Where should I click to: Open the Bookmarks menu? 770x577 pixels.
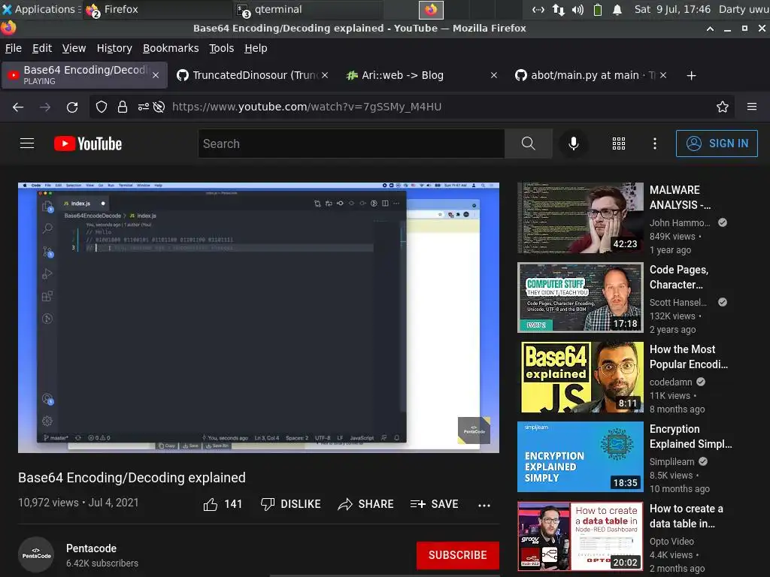[171, 48]
